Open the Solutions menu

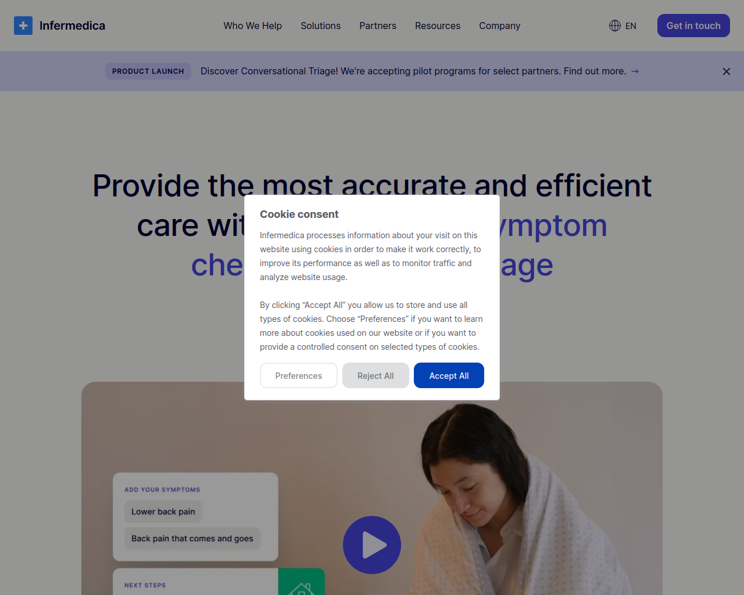[321, 26]
